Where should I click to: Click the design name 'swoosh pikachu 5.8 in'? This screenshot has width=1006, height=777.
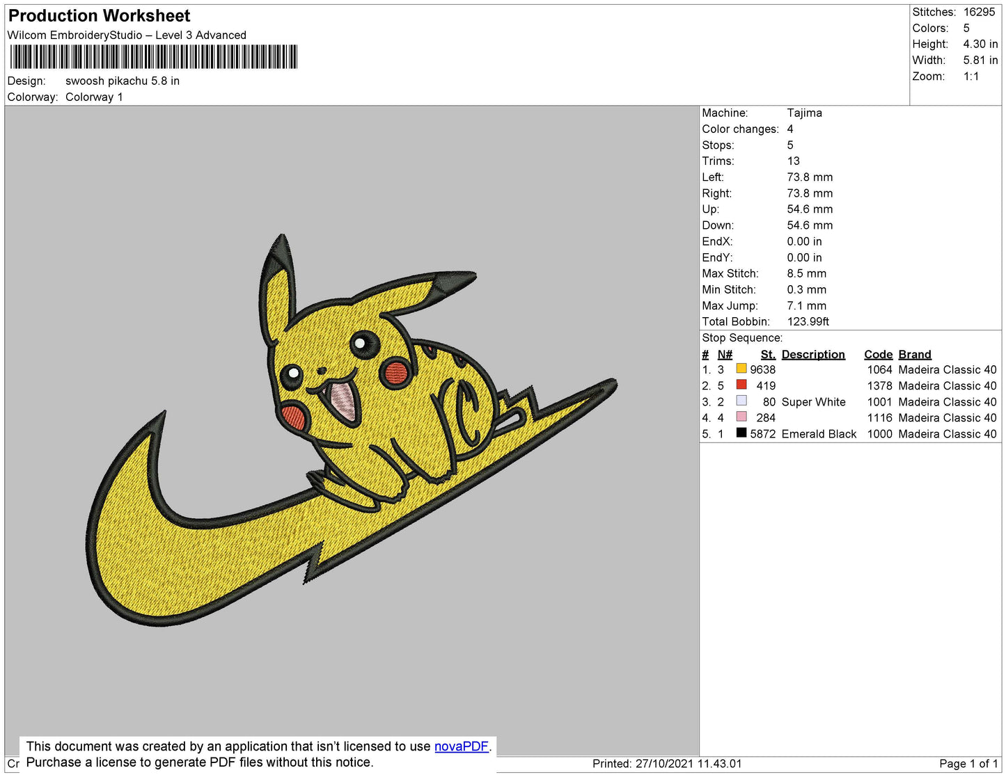pyautogui.click(x=123, y=81)
